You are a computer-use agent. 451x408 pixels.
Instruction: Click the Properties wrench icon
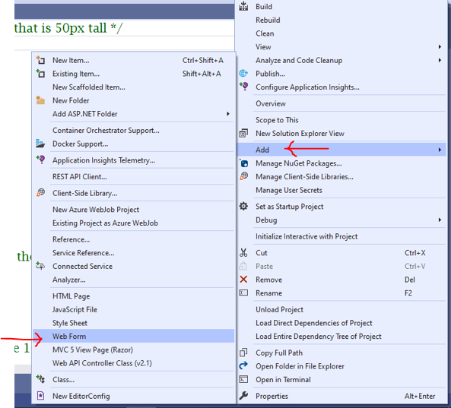tap(243, 396)
